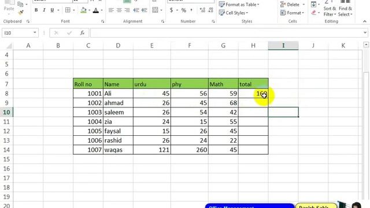Apply Percent Style icon

tap(184, 10)
